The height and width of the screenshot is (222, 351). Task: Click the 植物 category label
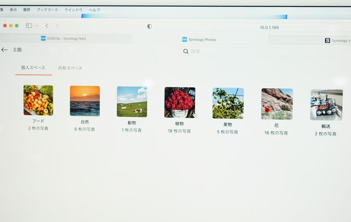point(179,123)
